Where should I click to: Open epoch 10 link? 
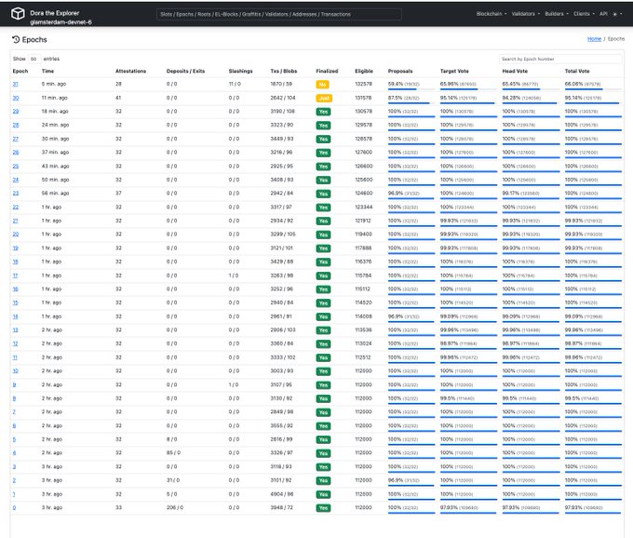[15, 370]
